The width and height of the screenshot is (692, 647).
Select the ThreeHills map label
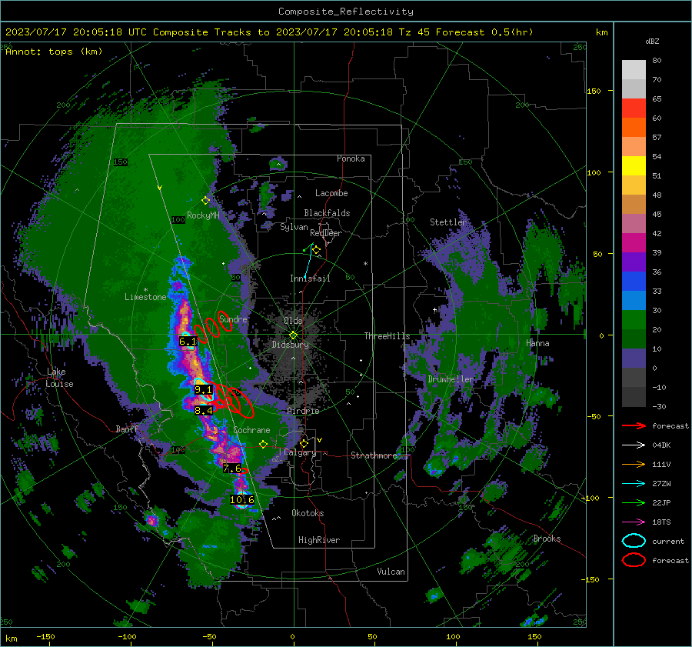pos(387,336)
